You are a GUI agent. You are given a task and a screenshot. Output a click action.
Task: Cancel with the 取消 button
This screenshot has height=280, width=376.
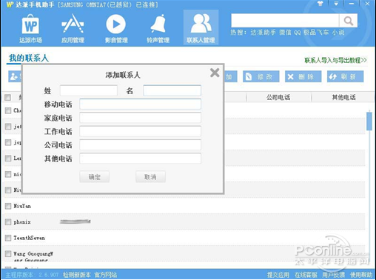(150, 177)
